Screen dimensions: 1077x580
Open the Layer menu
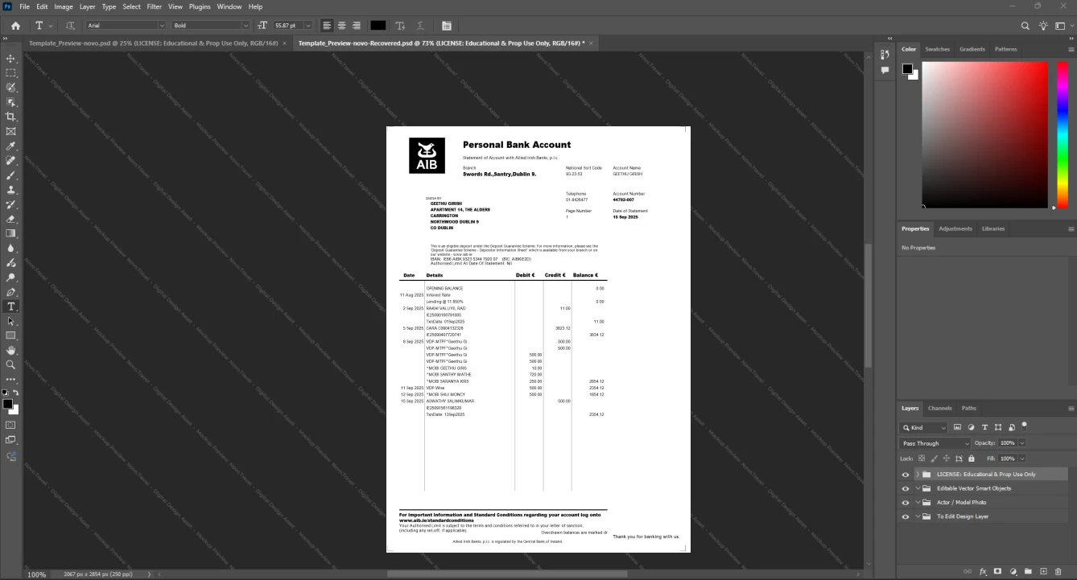coord(87,6)
